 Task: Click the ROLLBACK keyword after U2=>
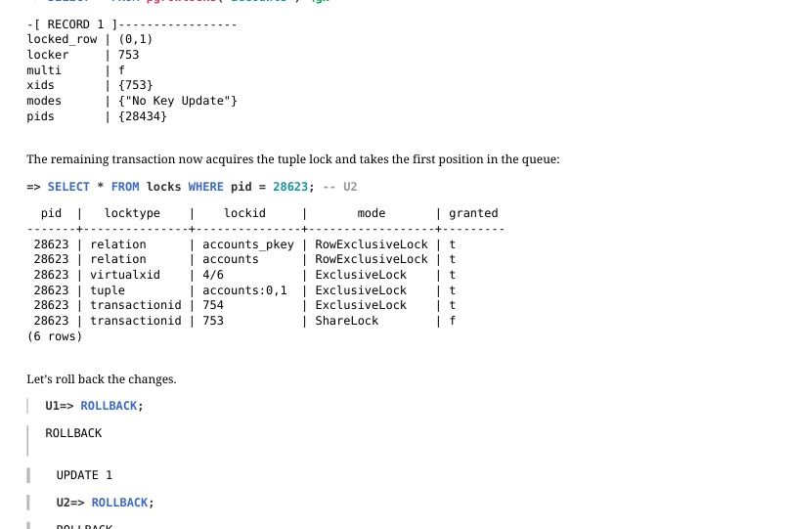pos(120,503)
